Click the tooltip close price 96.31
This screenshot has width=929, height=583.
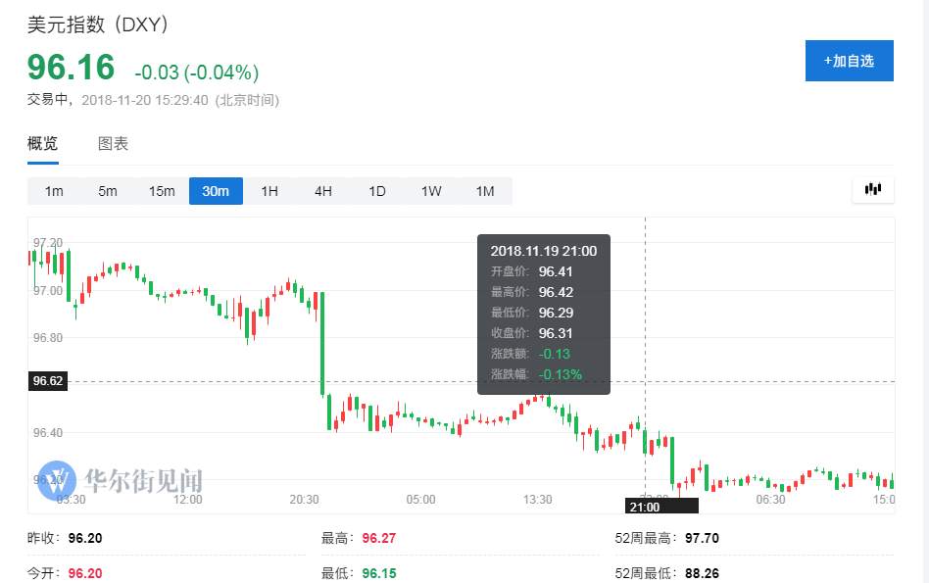[556, 333]
